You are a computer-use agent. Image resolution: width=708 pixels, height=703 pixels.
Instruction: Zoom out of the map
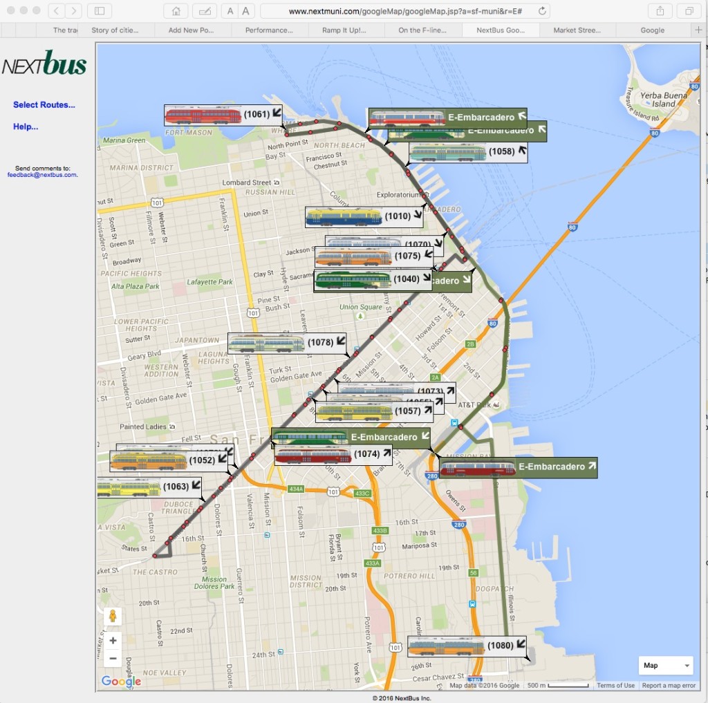(x=113, y=658)
